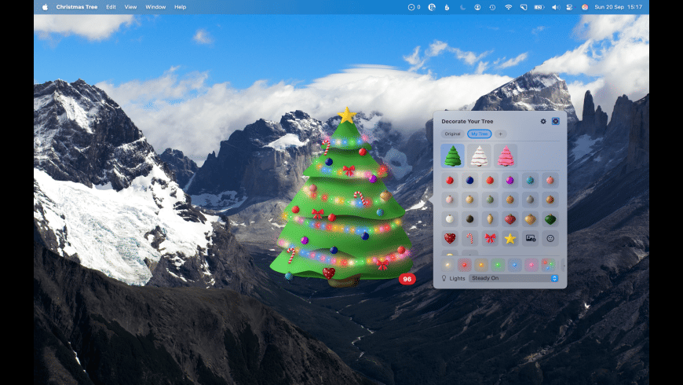683x385 pixels.
Task: Pick the teal patterned ball ornament
Action: [x=530, y=180]
